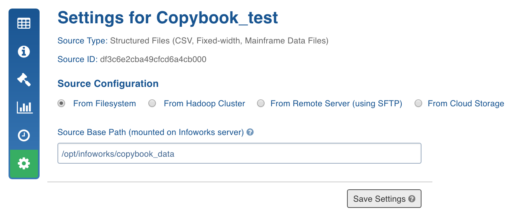Select the From Filesystem radio button
Viewport: 510px width, 218px height.
[x=61, y=104]
